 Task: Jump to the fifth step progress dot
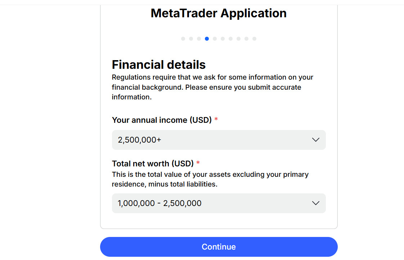pyautogui.click(x=215, y=39)
